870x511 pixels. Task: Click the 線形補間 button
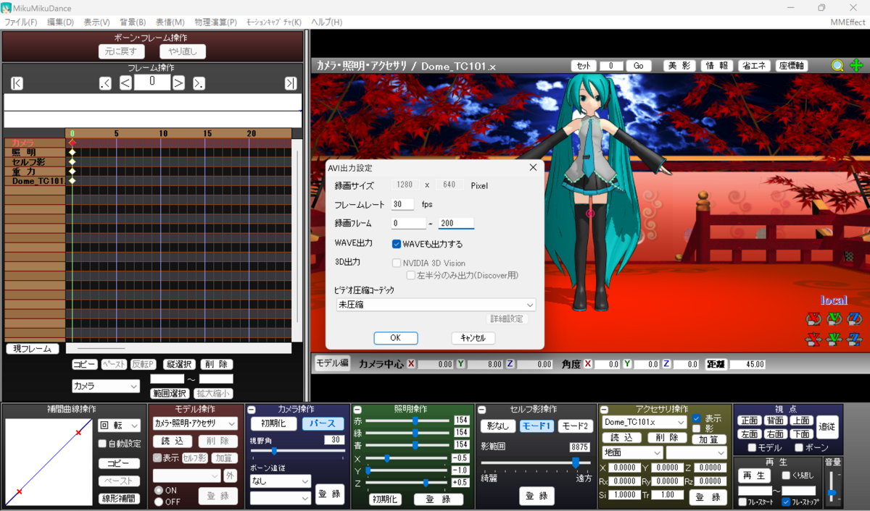click(120, 499)
